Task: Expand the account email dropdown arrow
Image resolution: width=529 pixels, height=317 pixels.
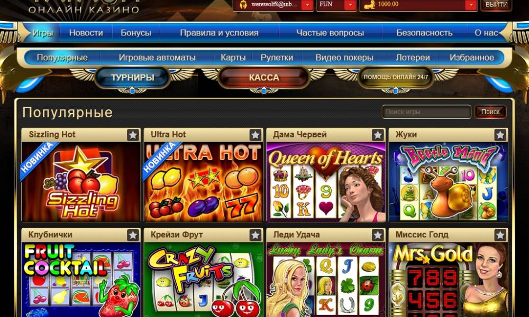Action: pyautogui.click(x=307, y=5)
